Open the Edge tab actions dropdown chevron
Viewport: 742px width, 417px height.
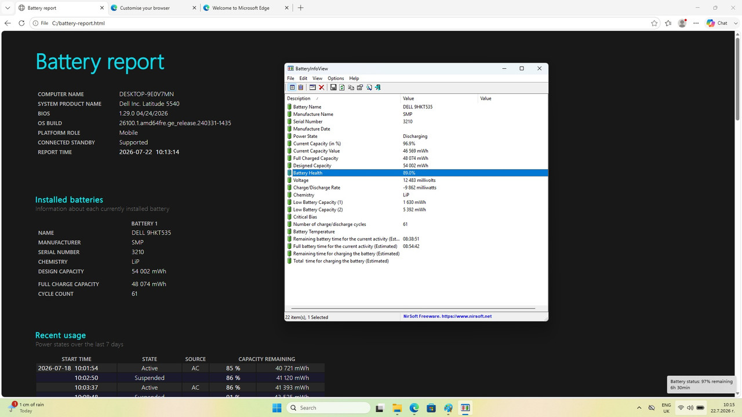point(8,8)
